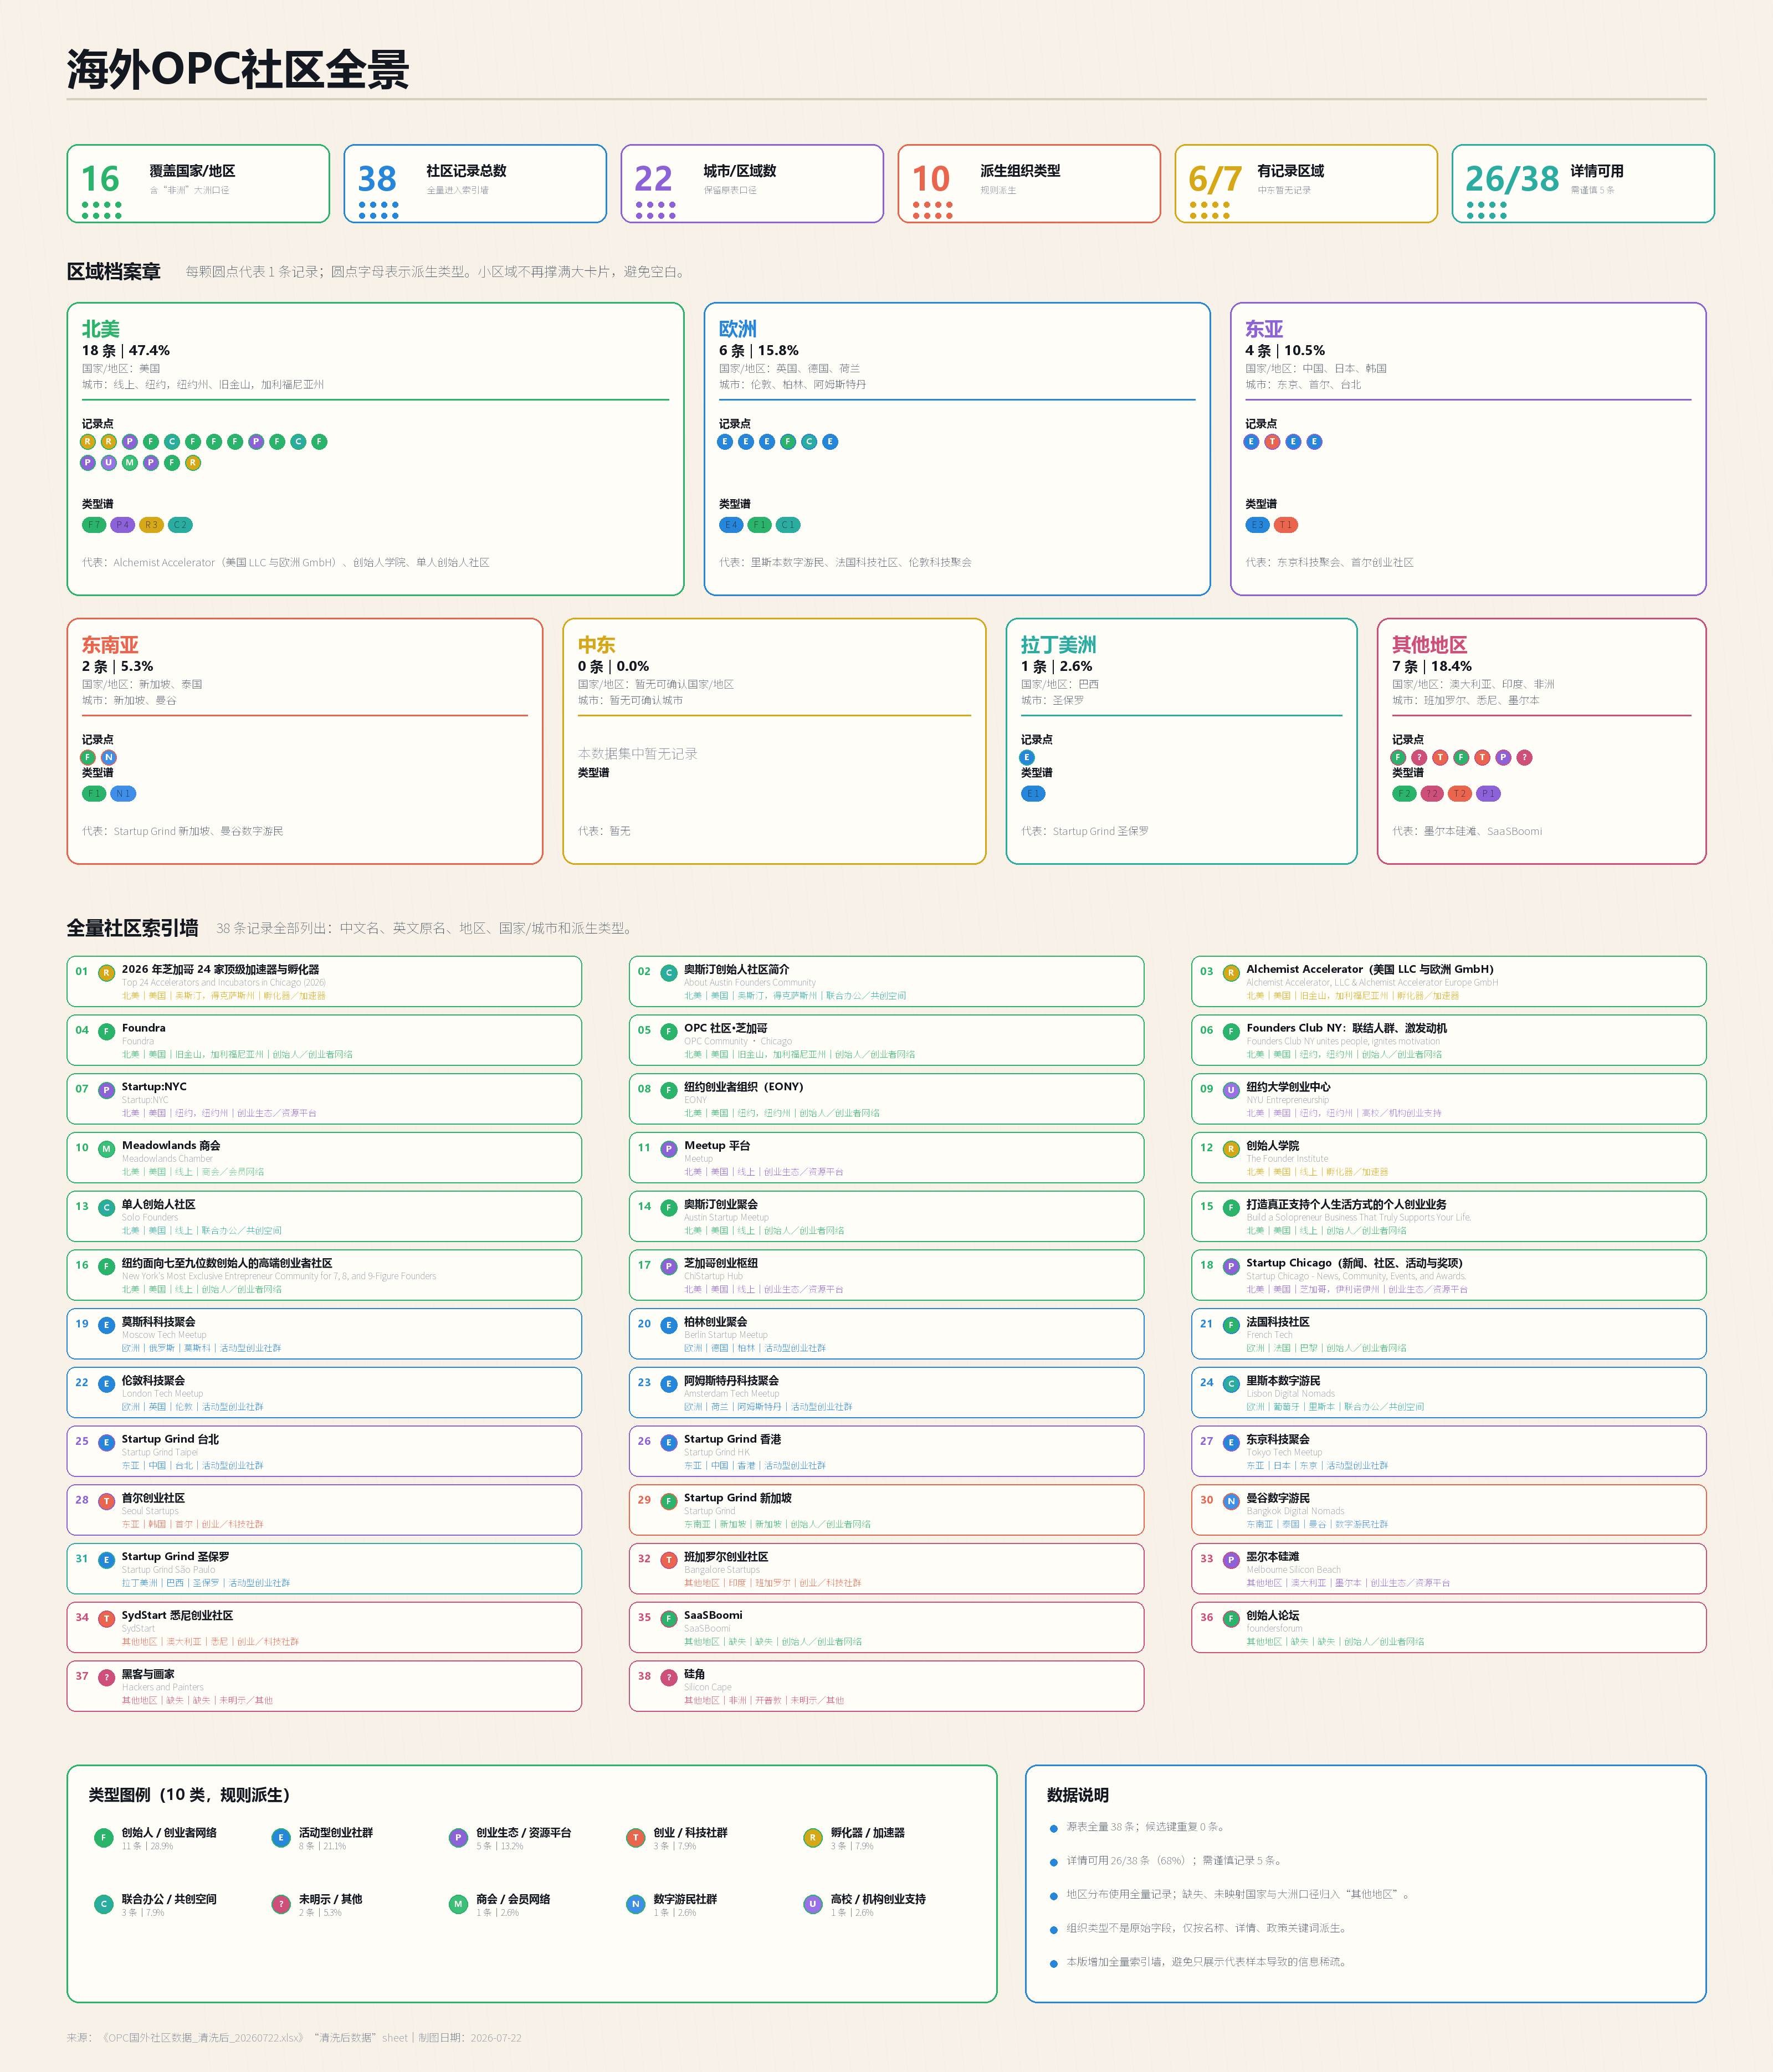The image size is (1773, 2072).
Task: Open index card 38 硅角
Action: tap(886, 1686)
